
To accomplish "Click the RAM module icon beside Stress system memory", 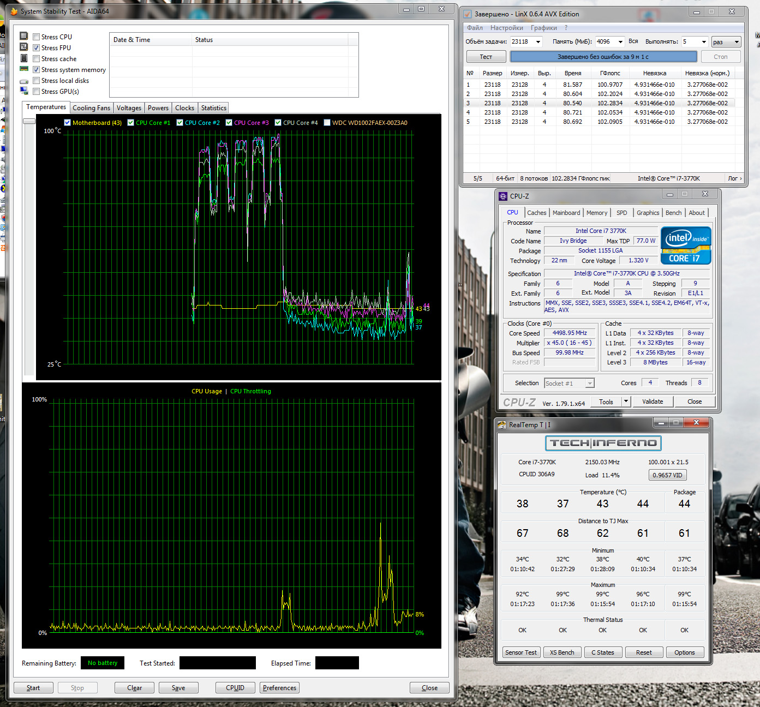I will 24,69.
